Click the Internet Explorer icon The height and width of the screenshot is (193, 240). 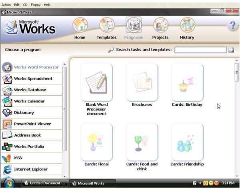pos(7,169)
